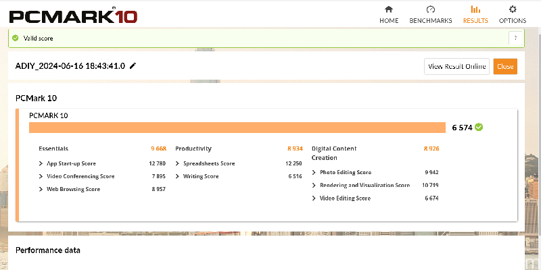Click the PCMark 10 section title
This screenshot has height=270, width=541.
(37, 98)
